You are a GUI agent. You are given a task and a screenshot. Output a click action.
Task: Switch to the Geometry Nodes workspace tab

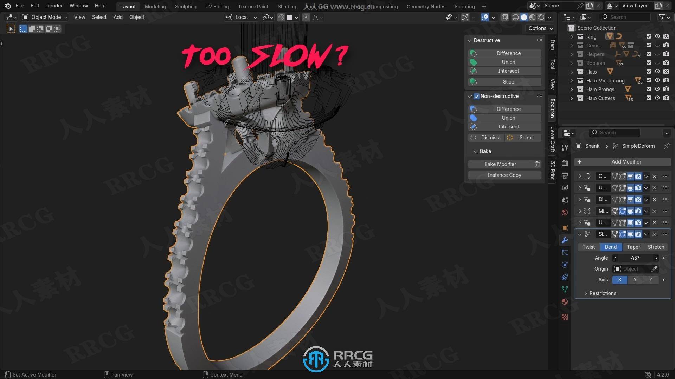[x=426, y=6]
